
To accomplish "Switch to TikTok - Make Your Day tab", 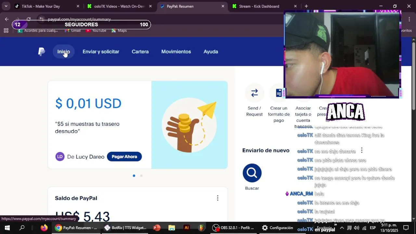I will click(x=46, y=6).
